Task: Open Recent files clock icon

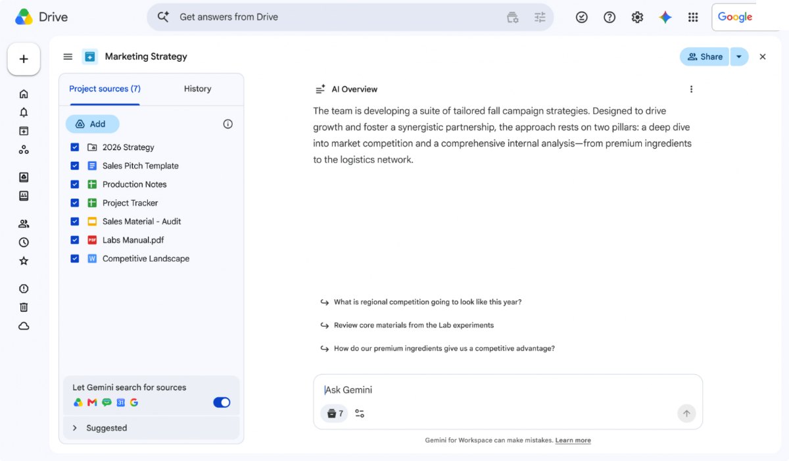Action: (x=24, y=242)
